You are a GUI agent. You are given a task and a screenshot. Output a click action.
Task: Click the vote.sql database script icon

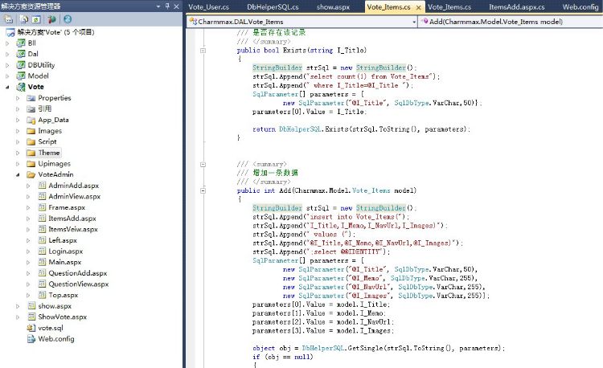click(31, 328)
